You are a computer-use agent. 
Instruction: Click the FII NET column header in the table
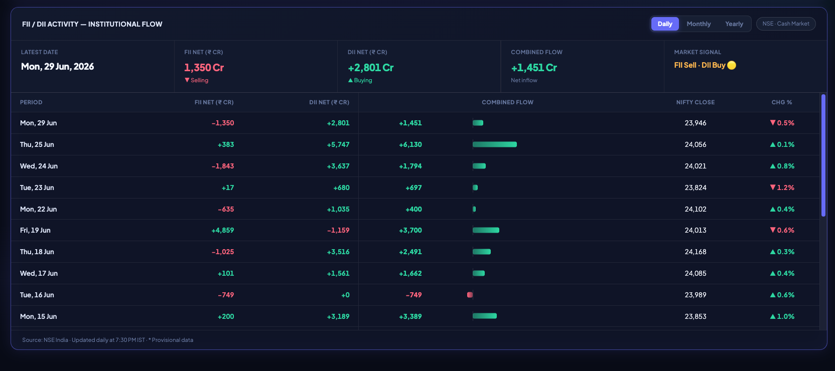coord(214,102)
